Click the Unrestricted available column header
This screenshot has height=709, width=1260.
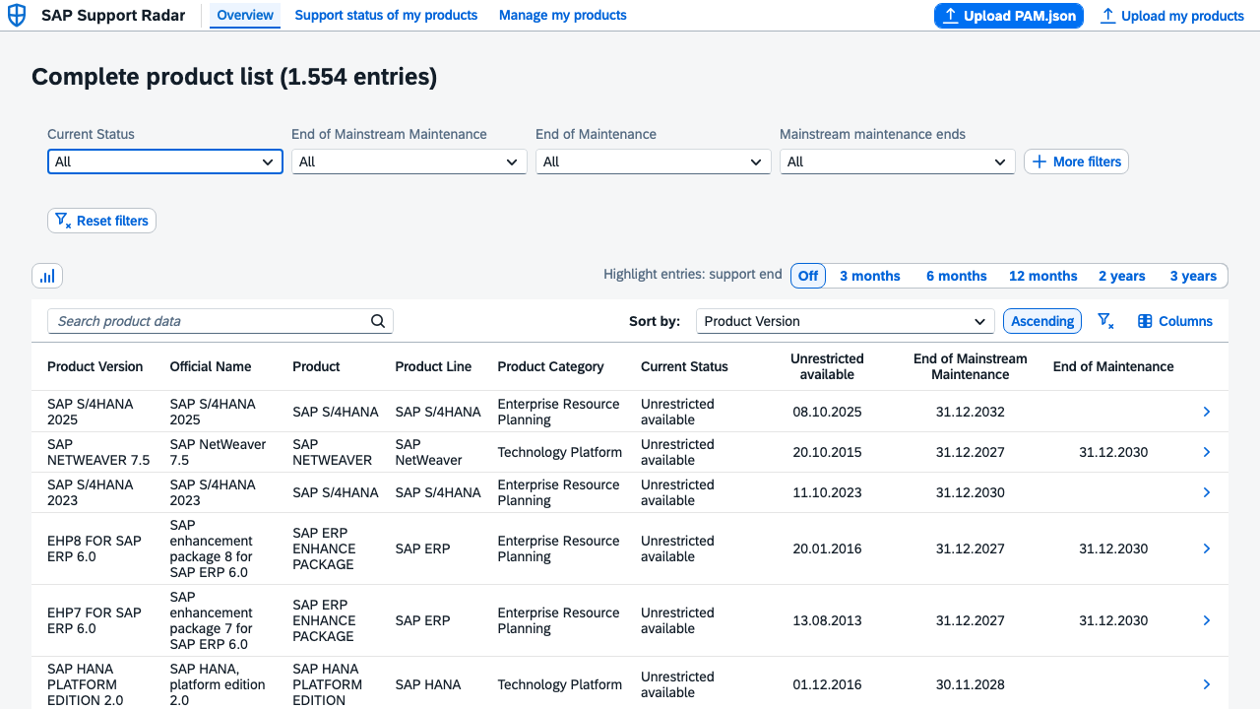tap(827, 366)
